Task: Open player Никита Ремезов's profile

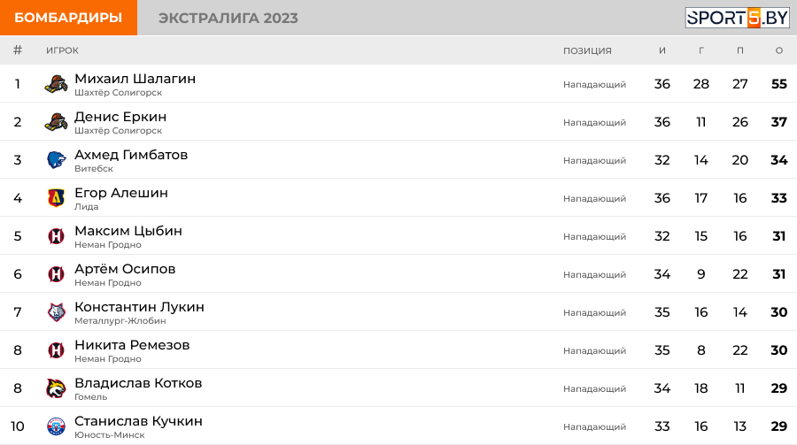Action: (x=132, y=345)
